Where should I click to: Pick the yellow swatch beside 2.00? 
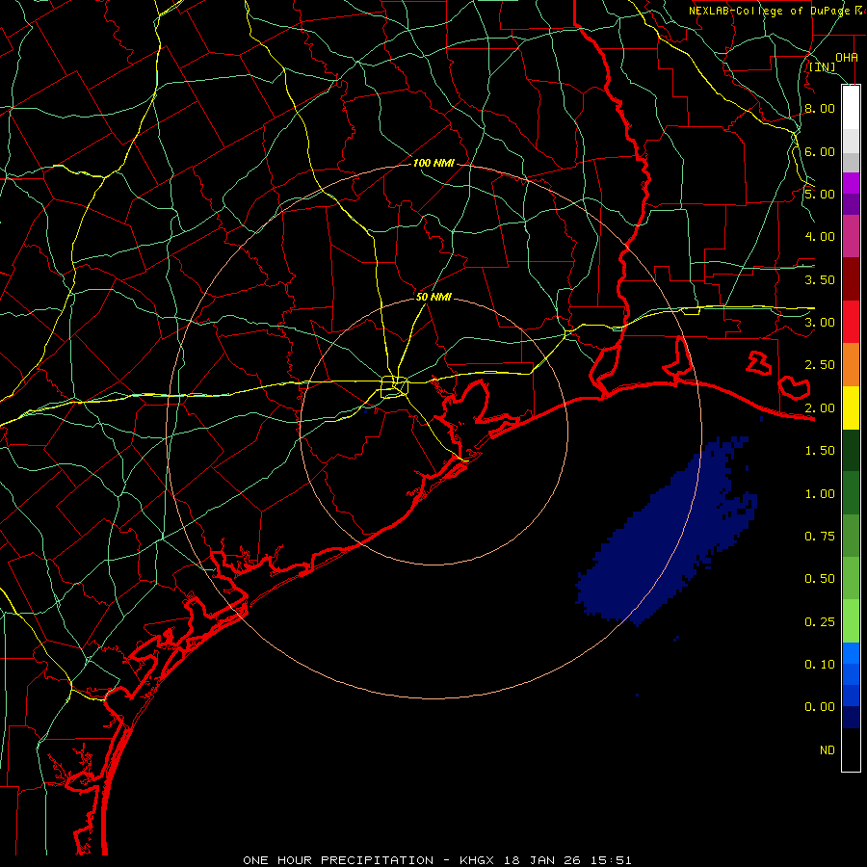click(x=851, y=407)
